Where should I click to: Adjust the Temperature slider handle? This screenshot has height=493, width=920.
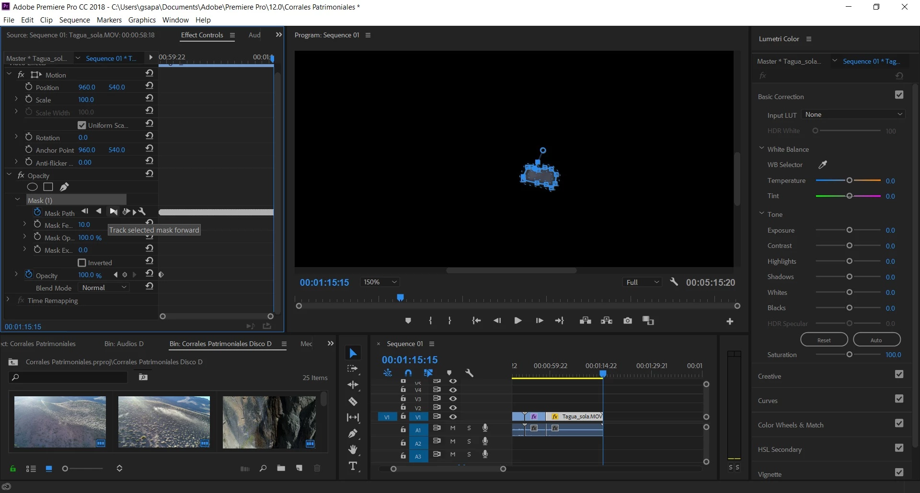click(x=849, y=180)
